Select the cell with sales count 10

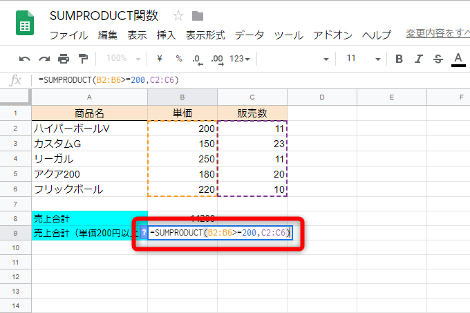252,189
